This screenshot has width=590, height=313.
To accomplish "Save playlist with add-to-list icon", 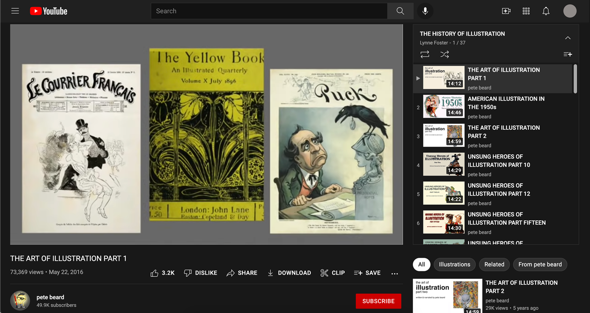I will 568,54.
